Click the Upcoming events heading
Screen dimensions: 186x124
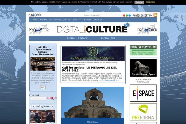(x=41, y=106)
